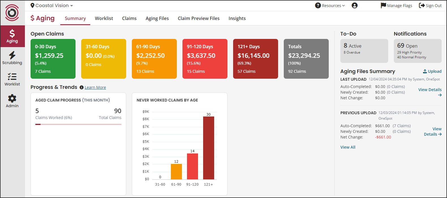Click the 121+ bar in the chart

click(209, 148)
